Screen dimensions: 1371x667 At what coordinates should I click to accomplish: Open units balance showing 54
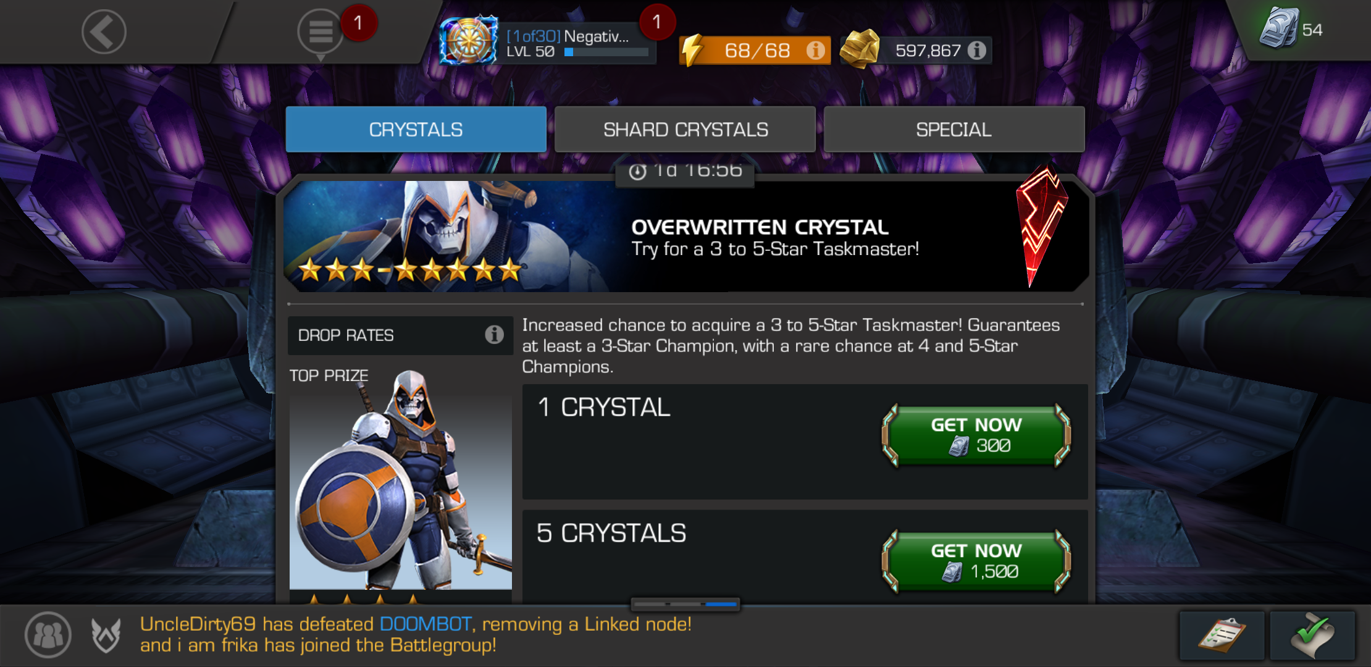(x=1292, y=29)
